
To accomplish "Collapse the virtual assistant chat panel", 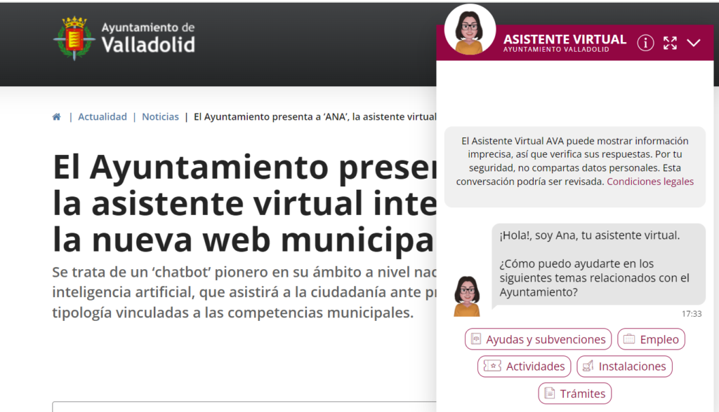I will [x=693, y=43].
